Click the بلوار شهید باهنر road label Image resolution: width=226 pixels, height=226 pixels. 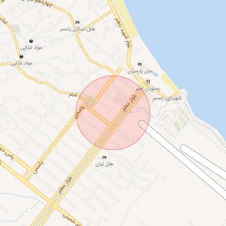(123, 33)
